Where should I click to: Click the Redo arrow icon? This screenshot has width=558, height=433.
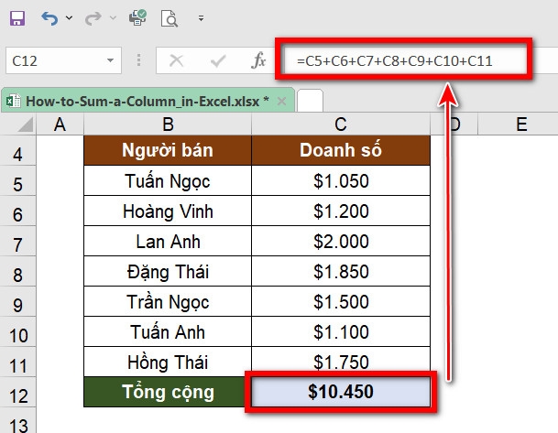(x=93, y=18)
